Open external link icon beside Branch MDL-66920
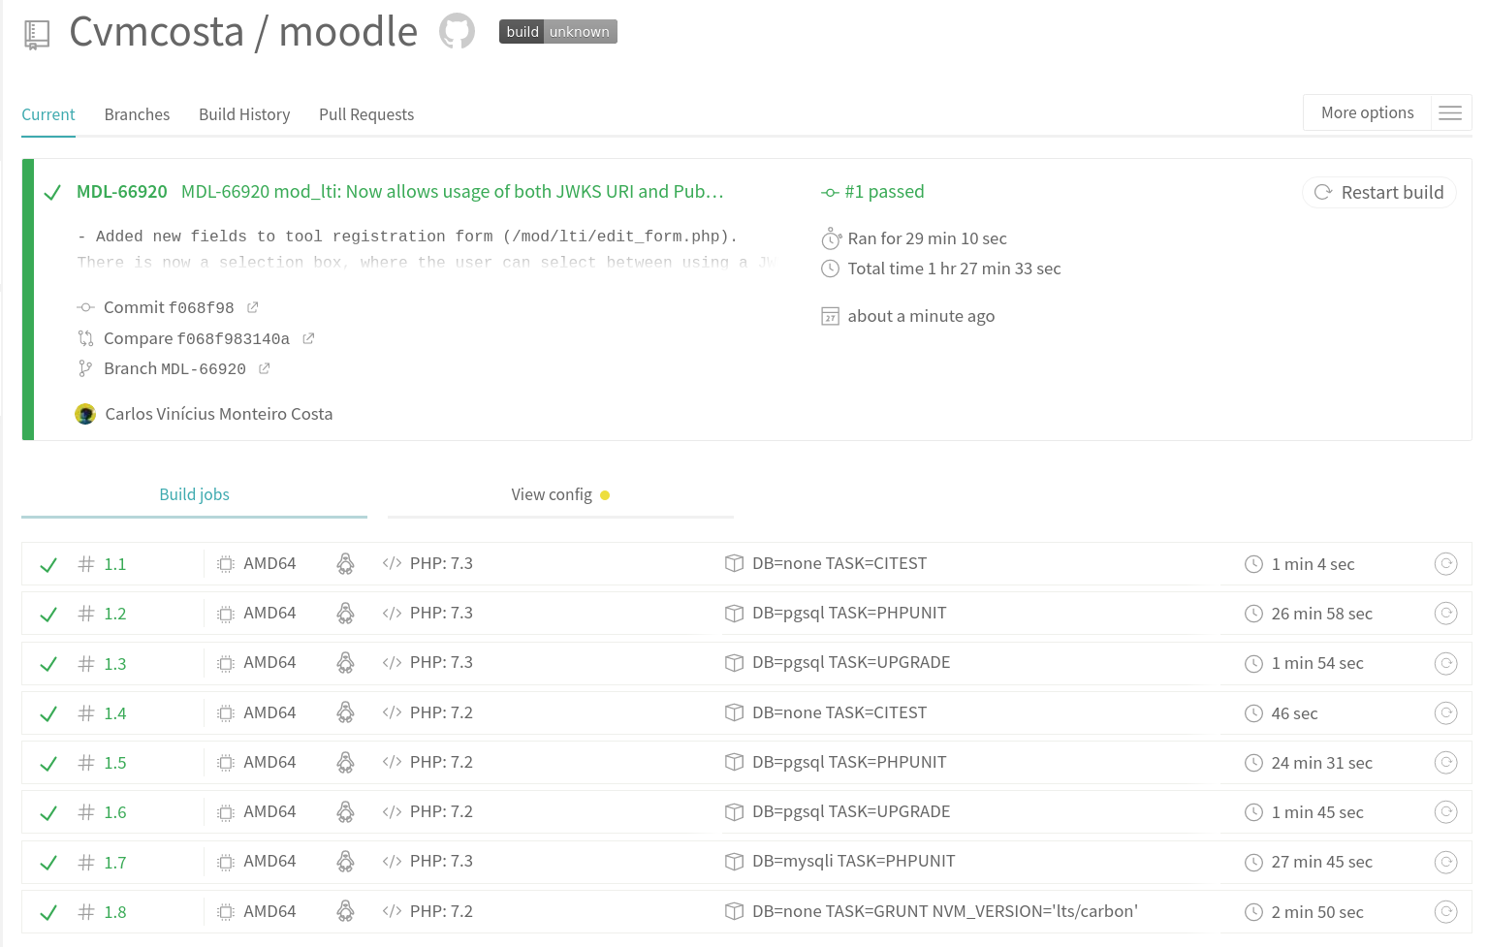This screenshot has width=1488, height=948. point(265,368)
